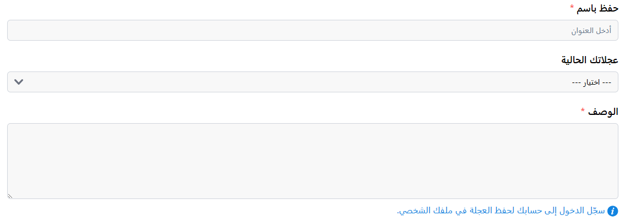Click the الوصف label

pyautogui.click(x=604, y=112)
